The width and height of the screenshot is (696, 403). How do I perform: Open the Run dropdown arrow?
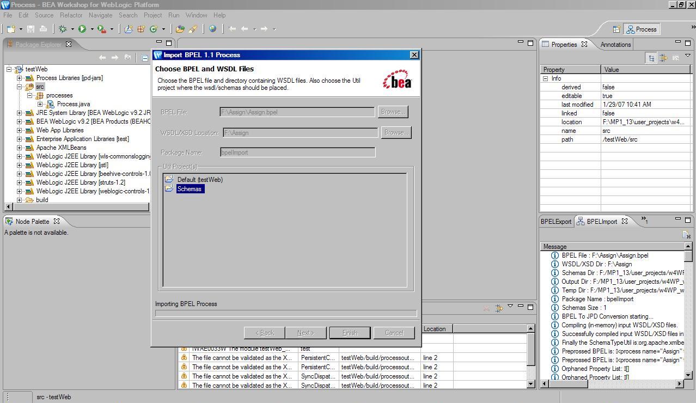[92, 29]
